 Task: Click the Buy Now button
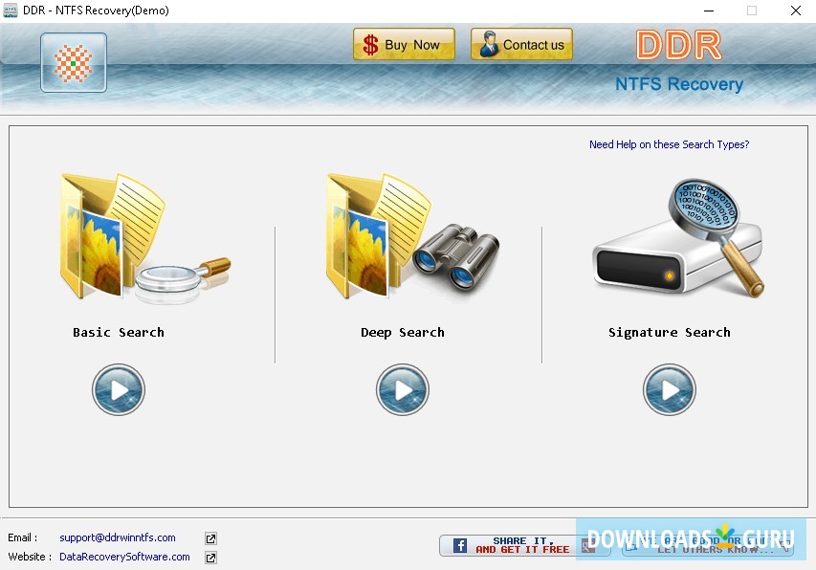404,45
